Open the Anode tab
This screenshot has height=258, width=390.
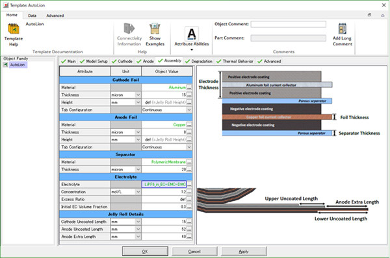pyautogui.click(x=145, y=61)
